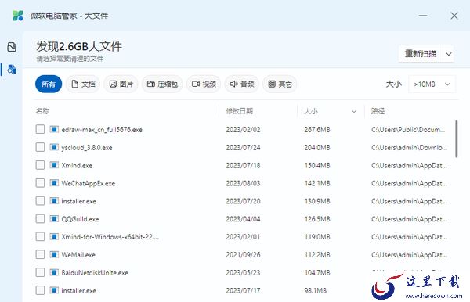The height and width of the screenshot is (302, 470).
Task: Tick checkbox for Xmind.exe
Action: [x=40, y=165]
